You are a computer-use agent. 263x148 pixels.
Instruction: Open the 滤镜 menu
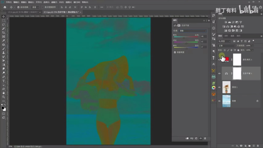point(54,2)
